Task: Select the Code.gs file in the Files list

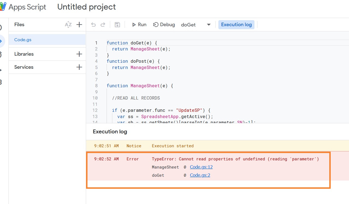Action: point(23,40)
